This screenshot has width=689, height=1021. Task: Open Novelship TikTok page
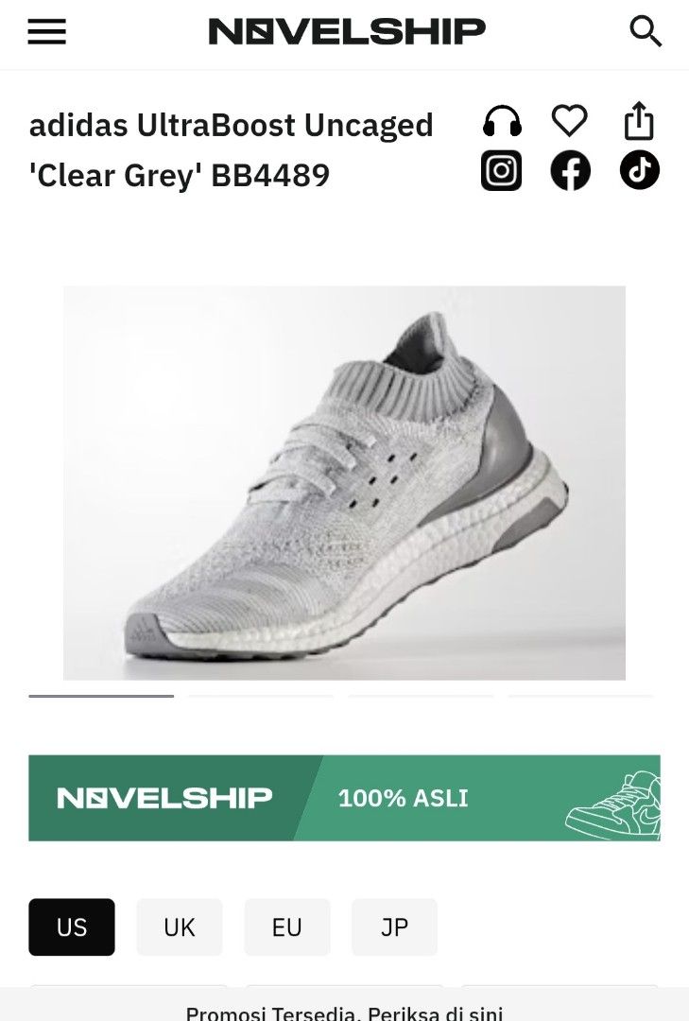[x=640, y=170]
